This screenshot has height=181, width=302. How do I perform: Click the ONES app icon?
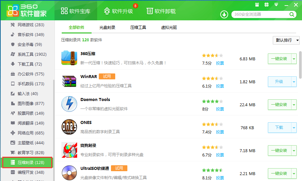[x=69, y=127]
